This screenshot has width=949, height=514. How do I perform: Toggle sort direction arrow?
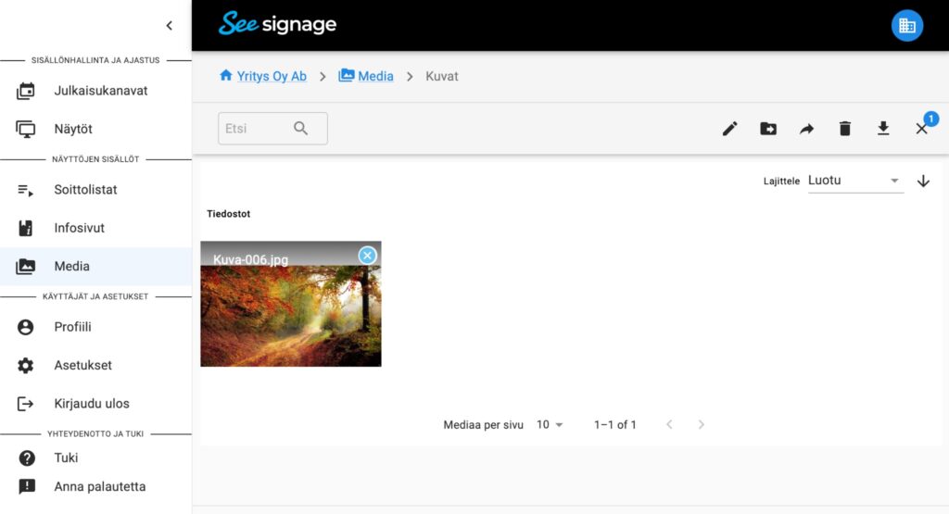pos(923,181)
